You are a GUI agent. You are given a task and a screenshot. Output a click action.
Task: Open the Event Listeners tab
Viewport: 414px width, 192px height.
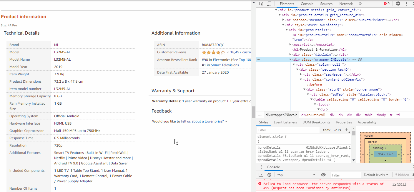point(285,122)
